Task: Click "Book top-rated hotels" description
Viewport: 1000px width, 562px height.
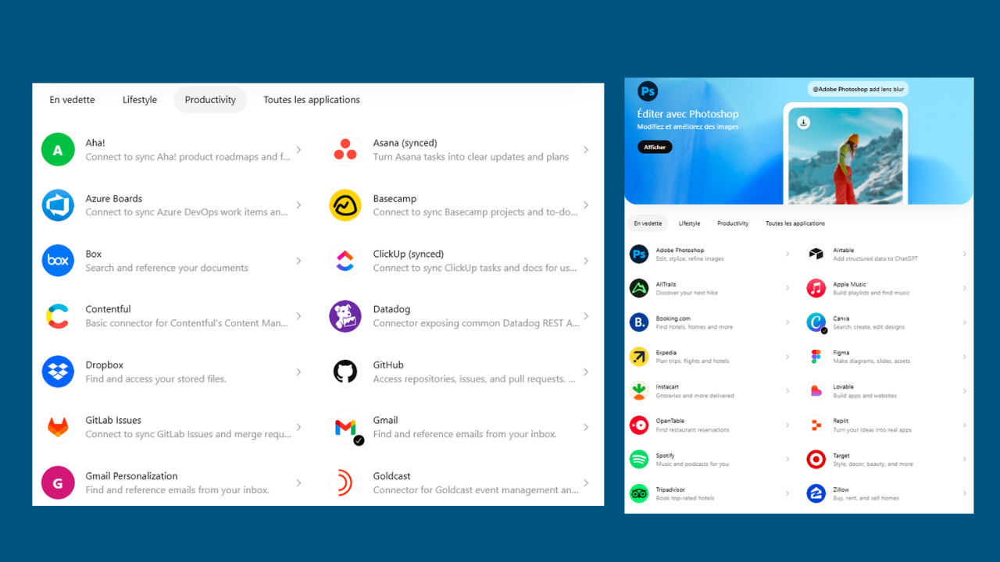Action: pos(685,498)
